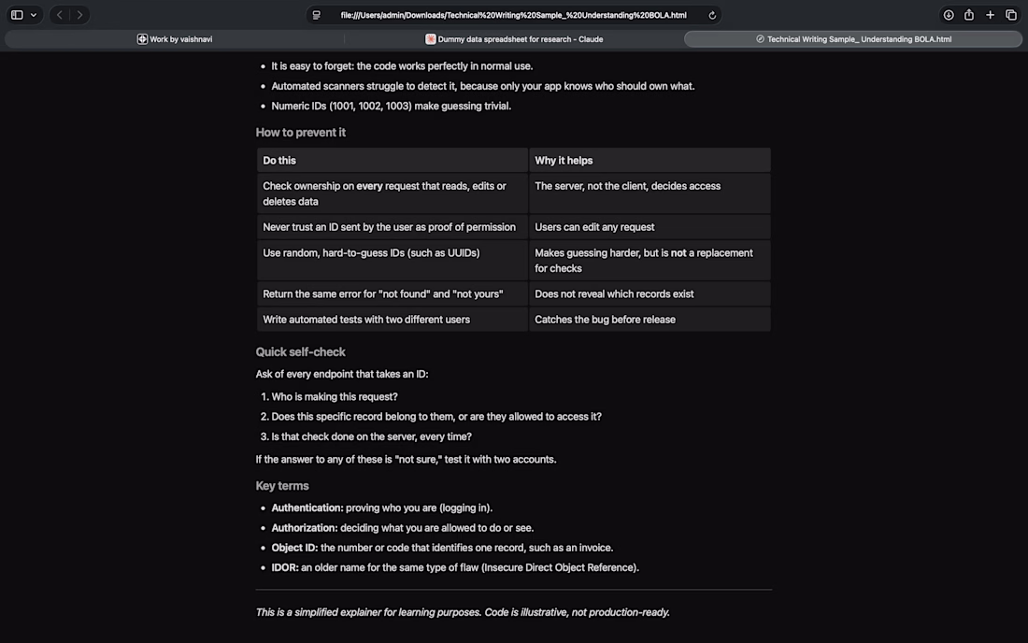
Task: Switch to Dummy data spreadsheet for research tab
Action: point(514,39)
